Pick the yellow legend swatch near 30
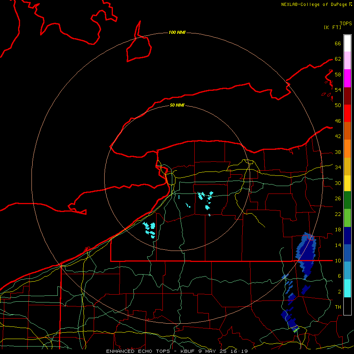Screen dimensions: 354x354 347,183
